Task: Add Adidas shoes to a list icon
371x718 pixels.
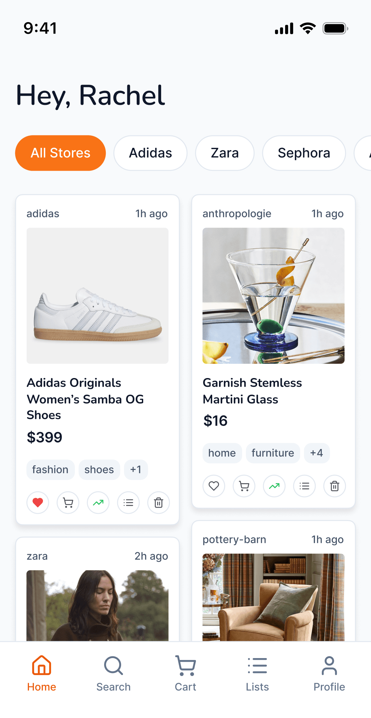Action: (x=129, y=503)
